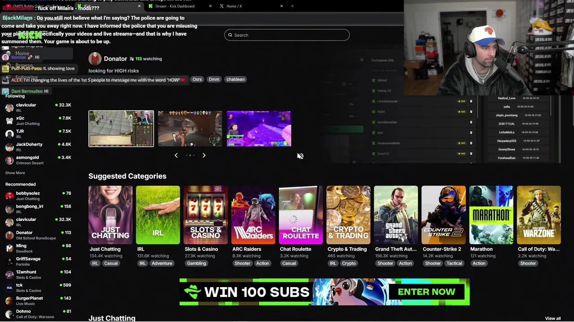Select the Dmm tag

click(x=214, y=79)
